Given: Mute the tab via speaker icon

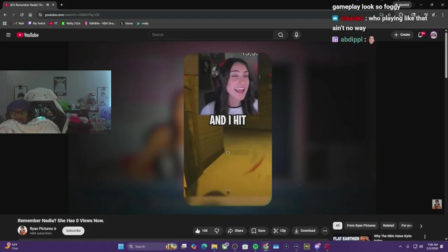Looking at the screenshot, I should pyautogui.click(x=47, y=5).
